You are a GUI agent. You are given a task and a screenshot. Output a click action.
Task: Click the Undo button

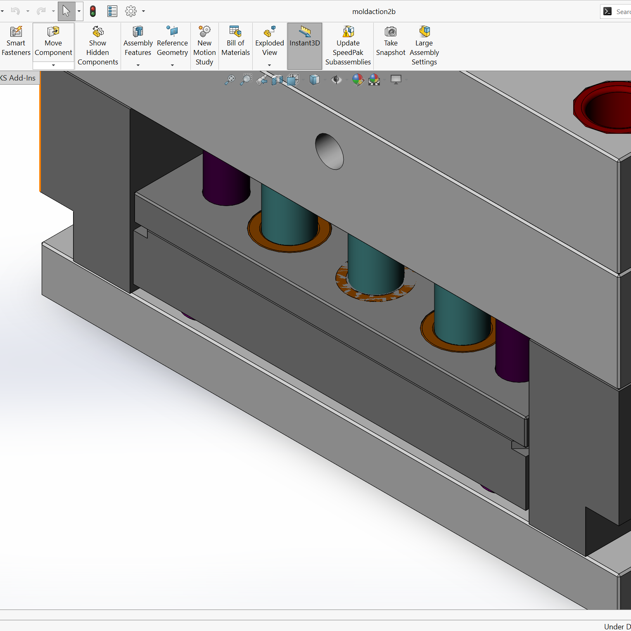click(15, 11)
